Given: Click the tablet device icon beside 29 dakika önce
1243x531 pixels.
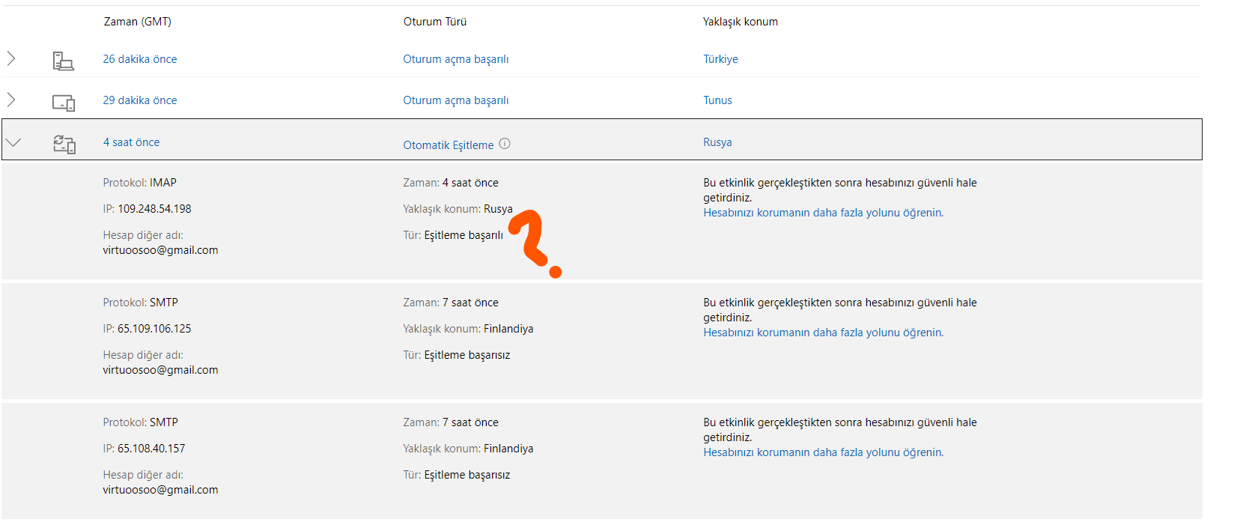Looking at the screenshot, I should coord(64,103).
